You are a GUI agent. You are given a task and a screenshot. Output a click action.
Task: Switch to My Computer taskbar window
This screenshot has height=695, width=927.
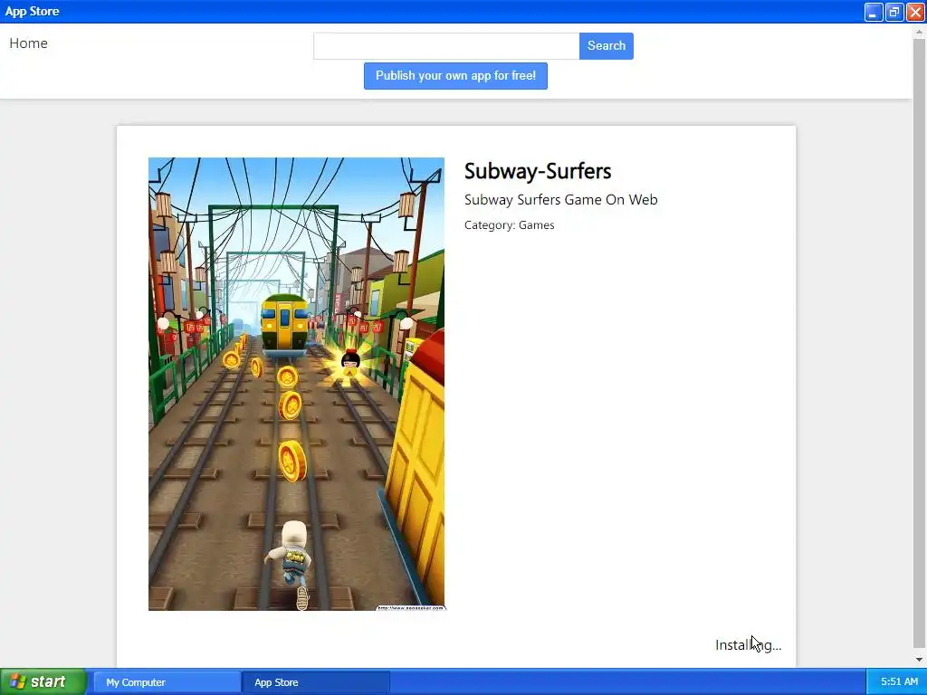tap(167, 682)
